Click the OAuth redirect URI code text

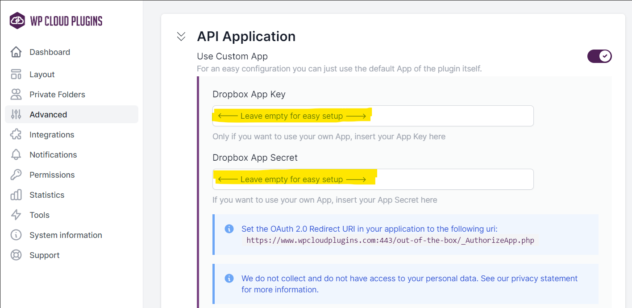pos(390,240)
